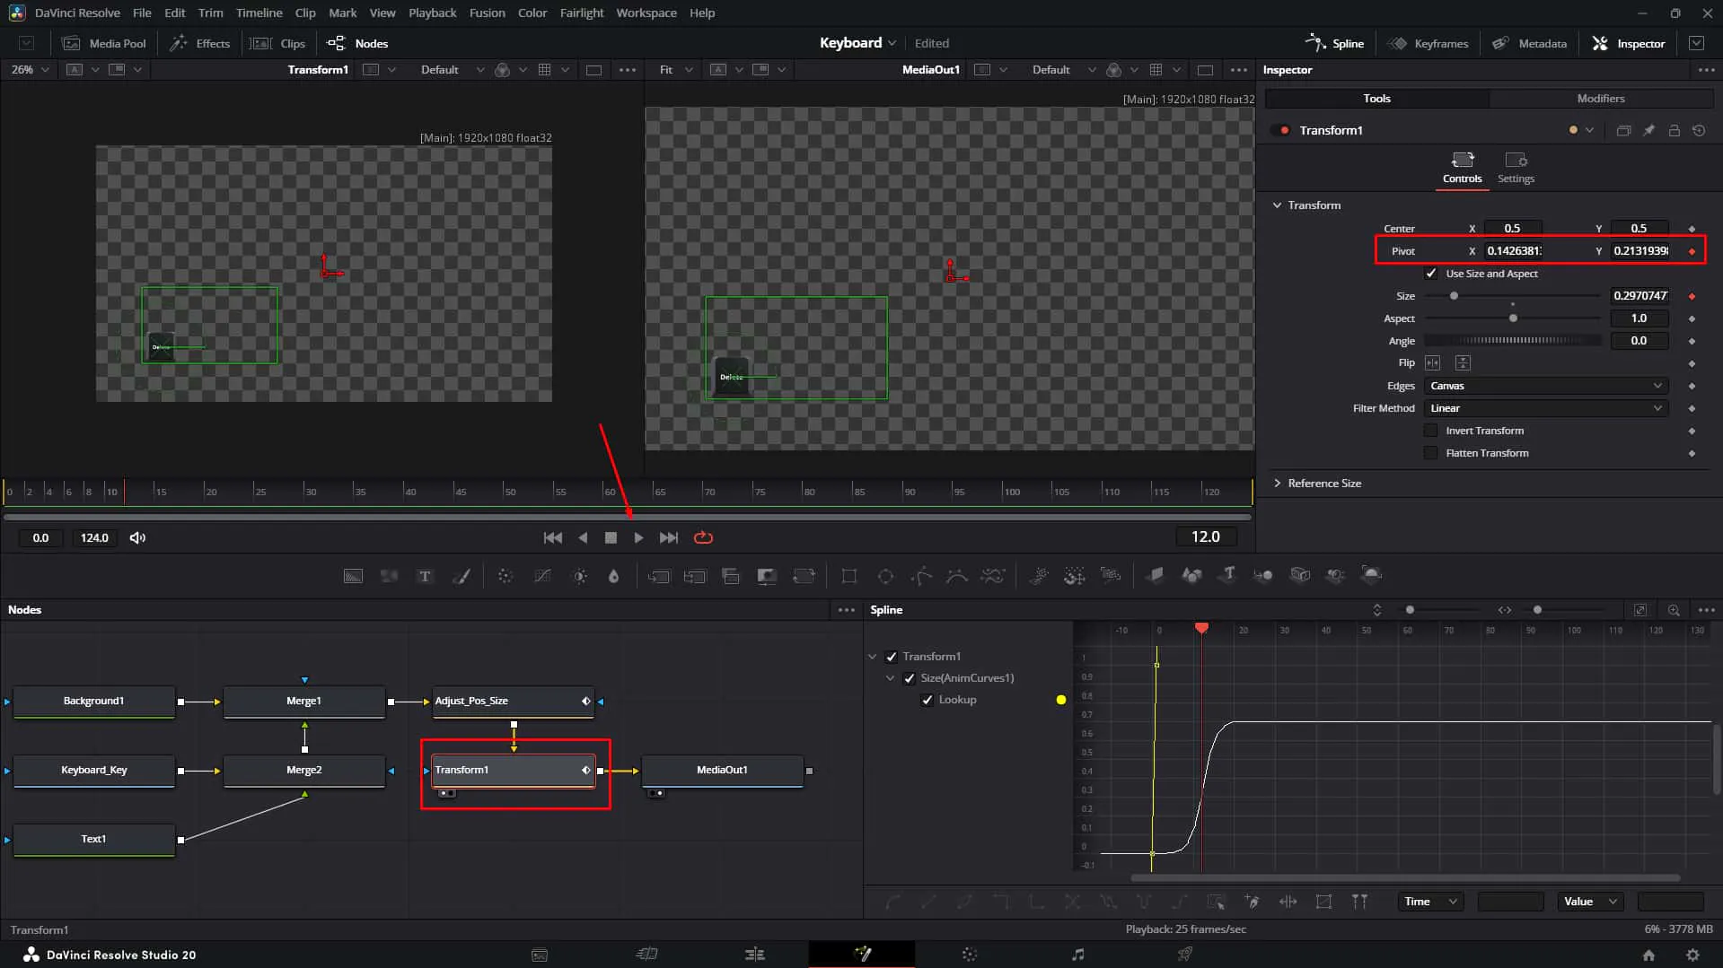Open the Edges Canvas dropdown
The width and height of the screenshot is (1723, 968).
pos(1545,386)
